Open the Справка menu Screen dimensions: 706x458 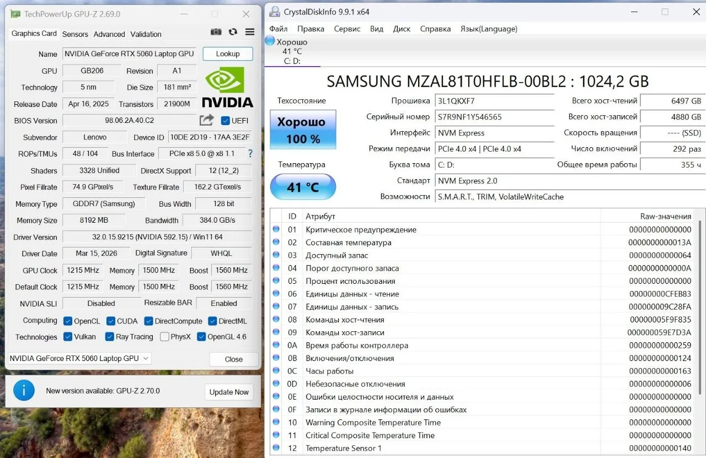coord(435,29)
